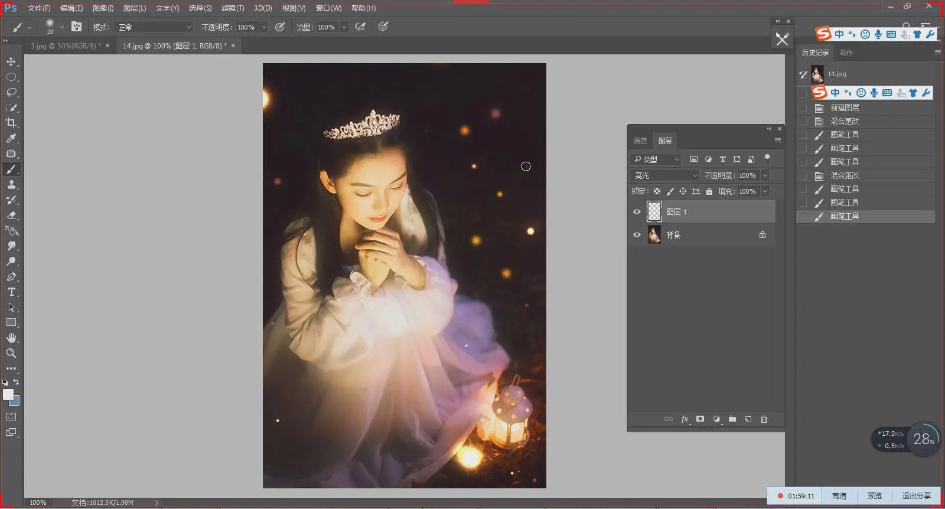The width and height of the screenshot is (945, 509).
Task: Open the 滤镜(T) menu
Action: tap(233, 8)
